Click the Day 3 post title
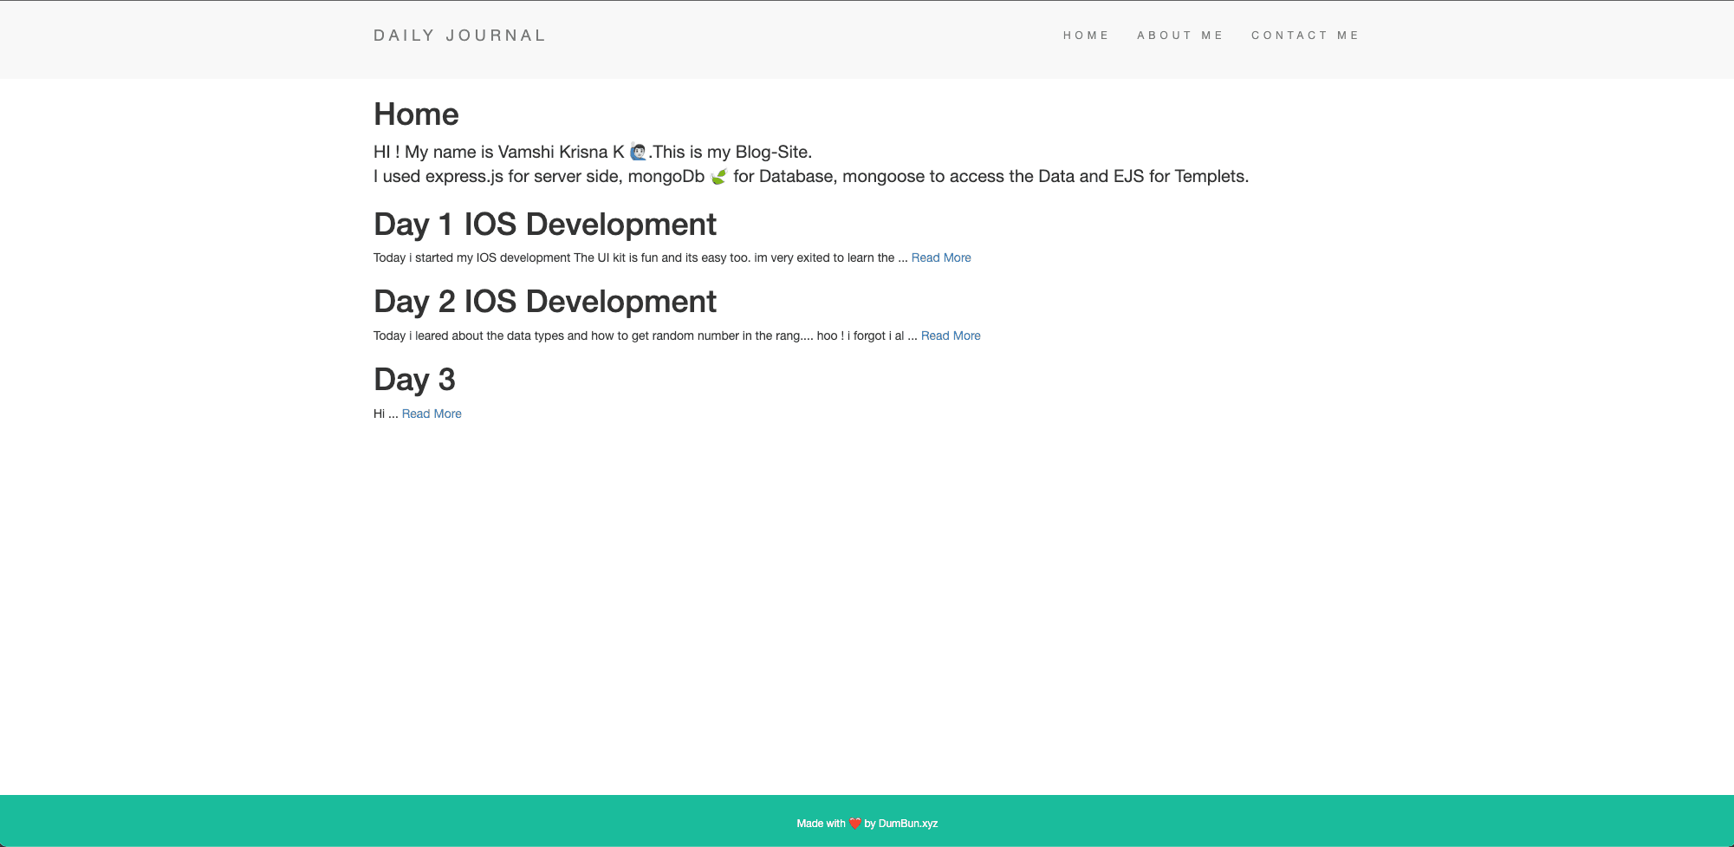The height and width of the screenshot is (847, 1734). tap(414, 380)
